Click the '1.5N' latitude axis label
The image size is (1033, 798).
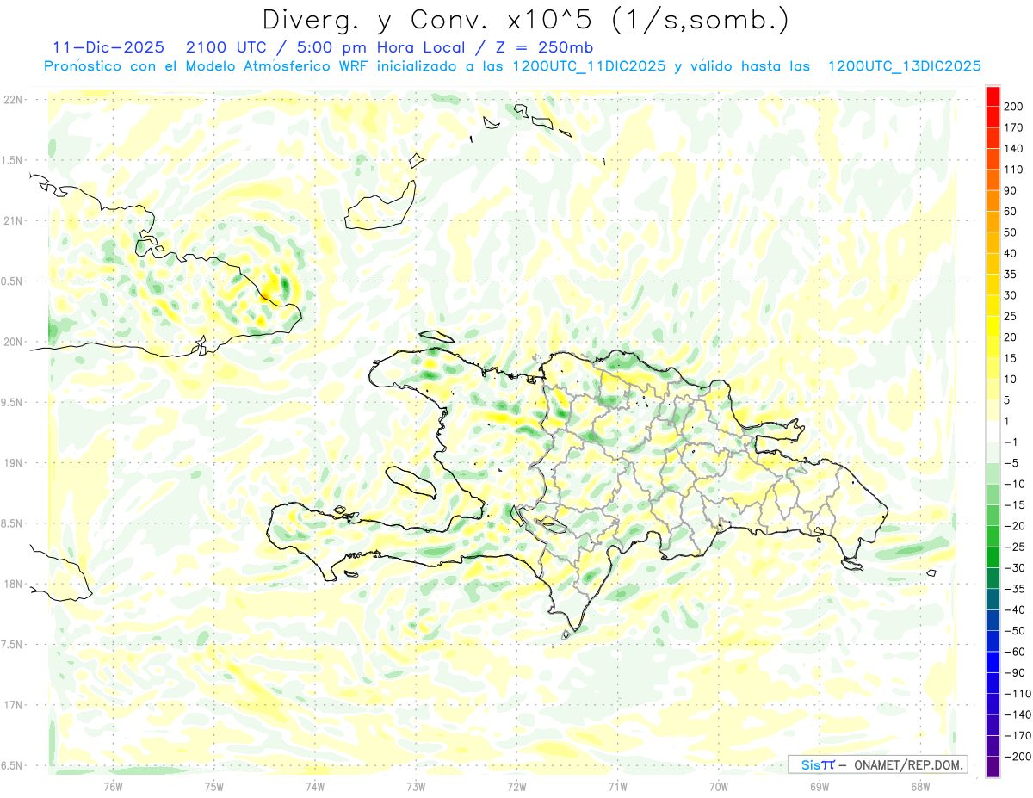[x=10, y=160]
